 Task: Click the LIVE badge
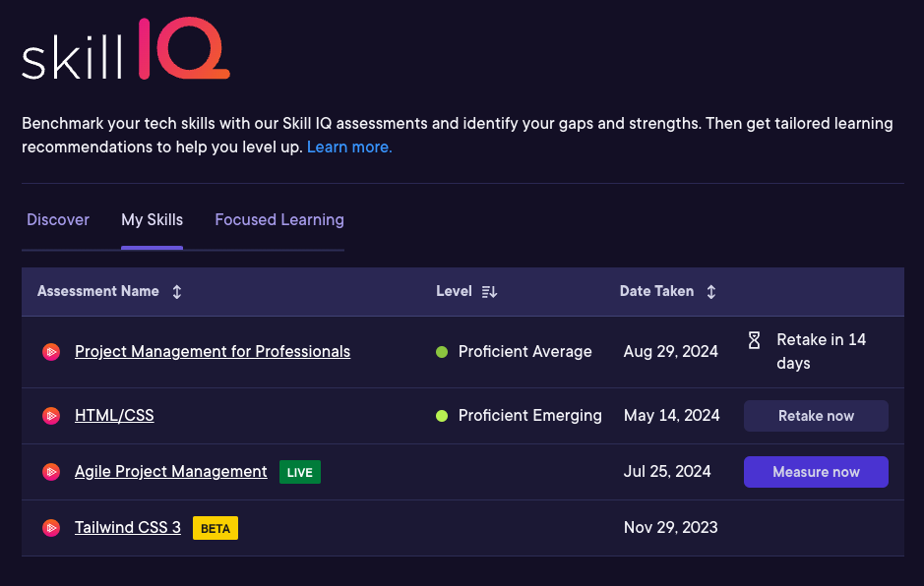tap(300, 472)
